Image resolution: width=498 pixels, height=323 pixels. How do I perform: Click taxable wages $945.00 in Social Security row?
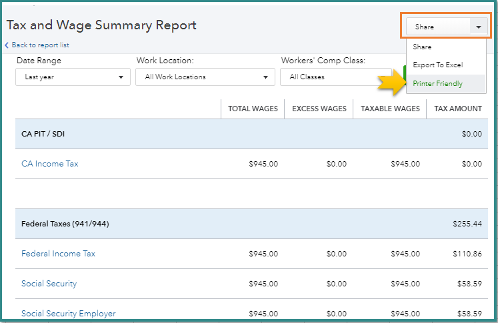[405, 284]
